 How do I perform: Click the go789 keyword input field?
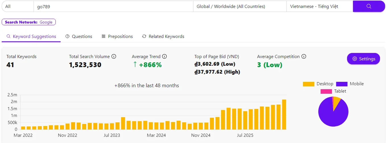coord(113,6)
